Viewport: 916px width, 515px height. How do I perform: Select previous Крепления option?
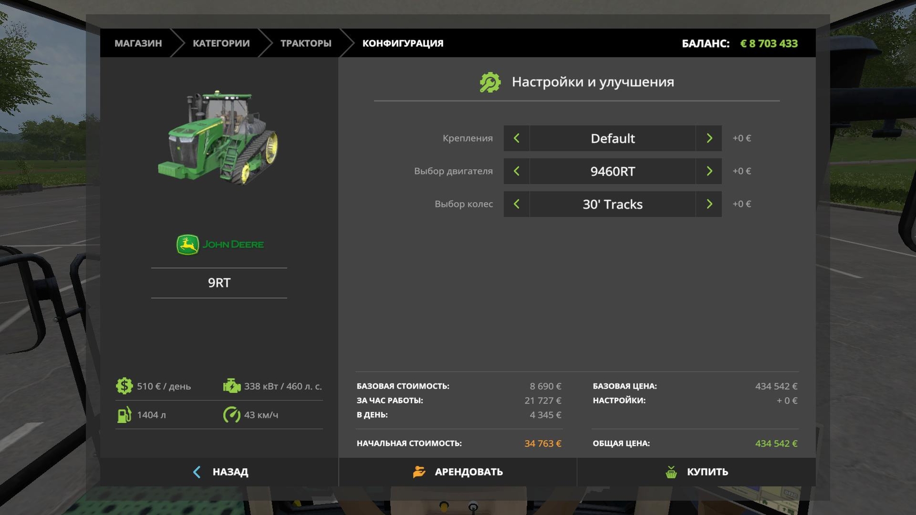point(517,138)
